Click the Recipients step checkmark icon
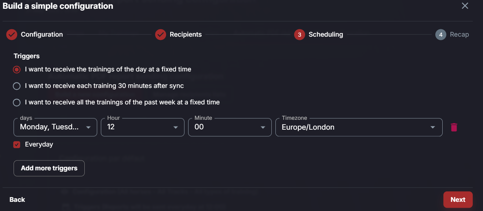This screenshot has height=211, width=483. click(x=161, y=34)
